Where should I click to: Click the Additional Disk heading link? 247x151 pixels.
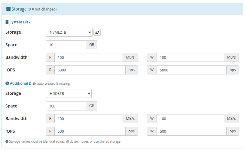(23, 83)
